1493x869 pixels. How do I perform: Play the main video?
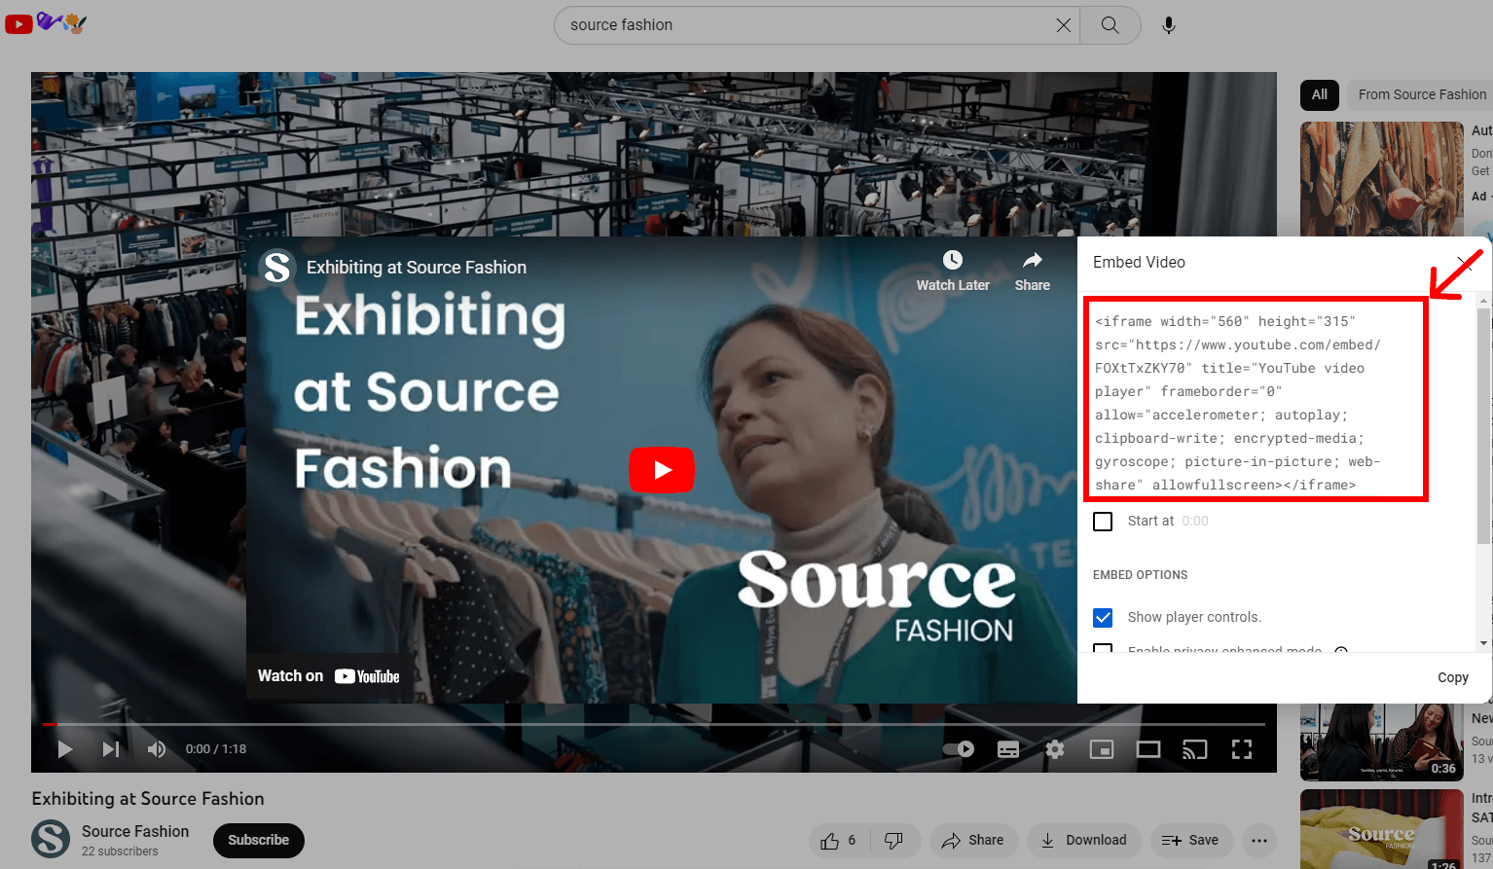(x=65, y=749)
